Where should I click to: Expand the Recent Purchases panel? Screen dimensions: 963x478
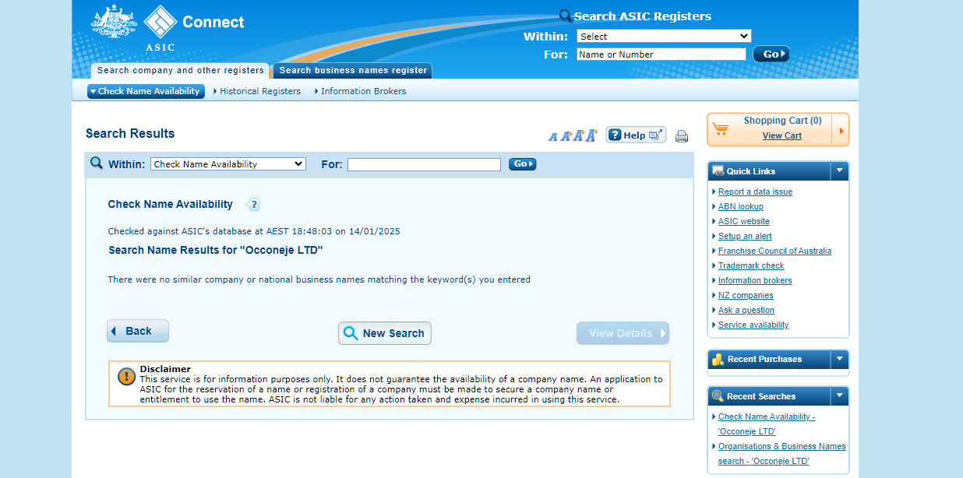click(839, 359)
